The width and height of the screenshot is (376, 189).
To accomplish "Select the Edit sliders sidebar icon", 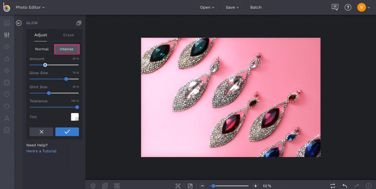I will coord(7,35).
